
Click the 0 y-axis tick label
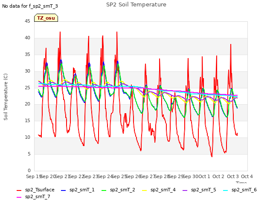tap(29, 170)
